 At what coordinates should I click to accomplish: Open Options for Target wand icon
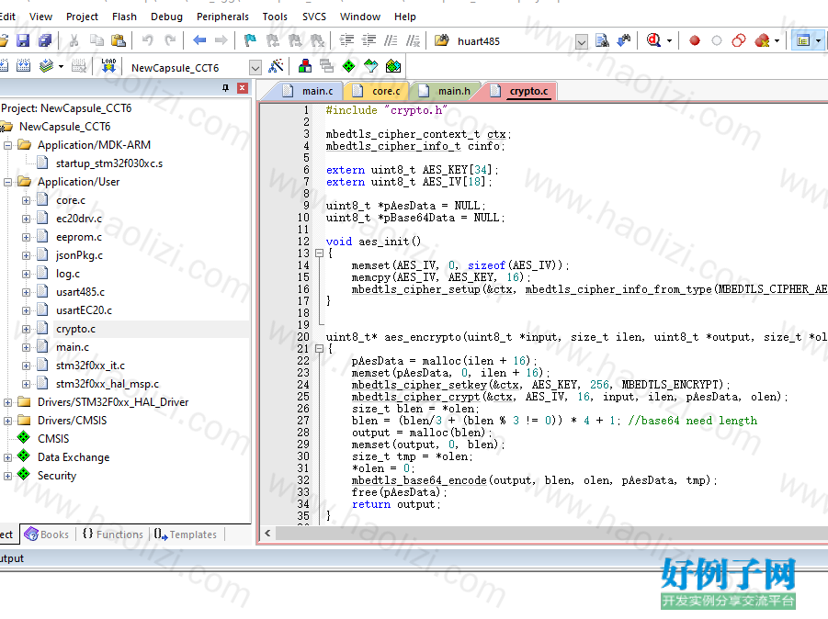click(276, 66)
